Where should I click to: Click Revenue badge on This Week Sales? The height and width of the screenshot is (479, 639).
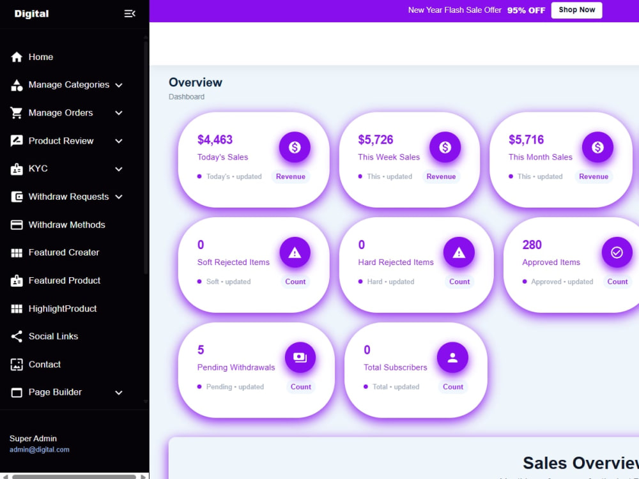[441, 176]
